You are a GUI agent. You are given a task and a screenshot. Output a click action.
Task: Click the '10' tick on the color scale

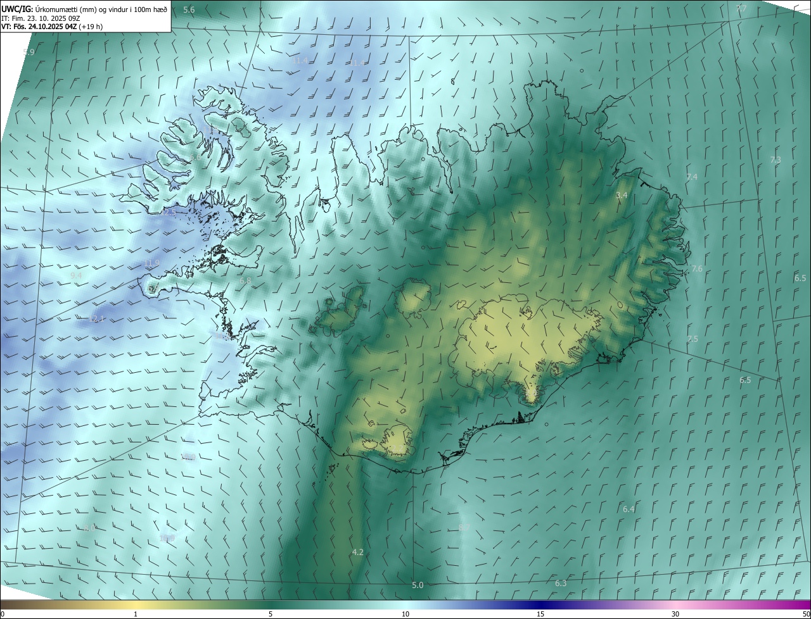pos(405,614)
